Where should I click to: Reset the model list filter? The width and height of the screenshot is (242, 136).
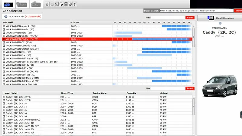pyautogui.click(x=190, y=18)
